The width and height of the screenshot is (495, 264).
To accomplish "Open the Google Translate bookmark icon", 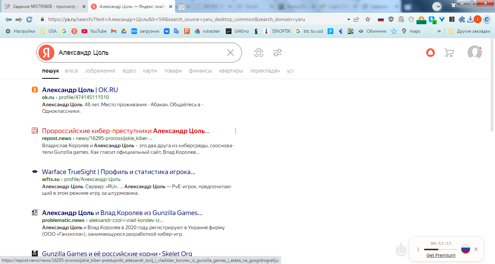I will [x=176, y=31].
